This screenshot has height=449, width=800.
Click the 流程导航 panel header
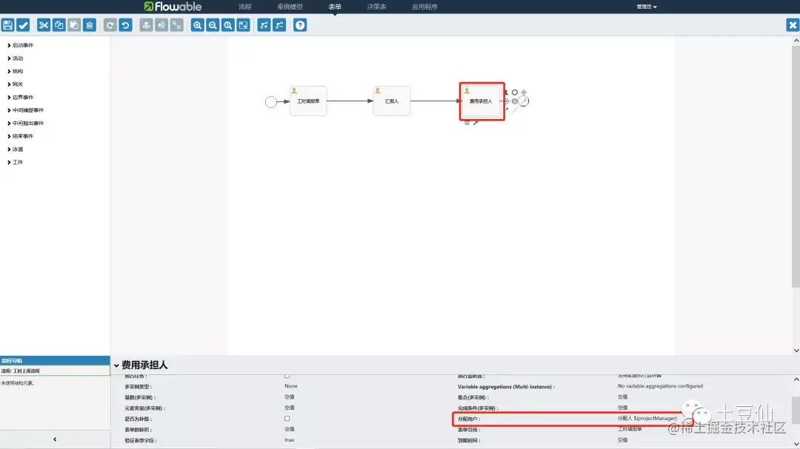pos(55,360)
